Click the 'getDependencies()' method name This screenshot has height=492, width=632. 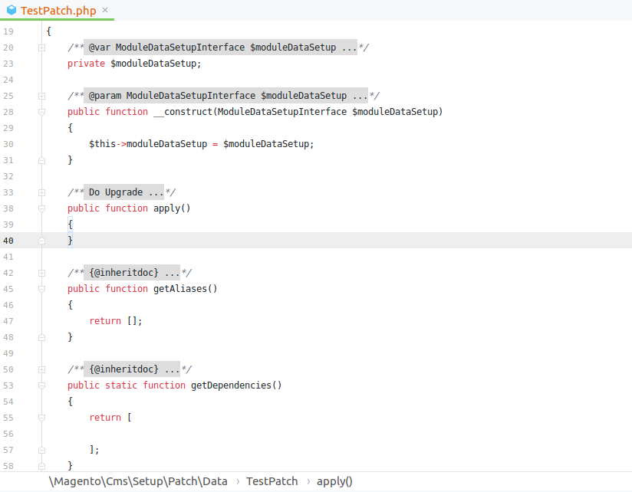(x=236, y=385)
